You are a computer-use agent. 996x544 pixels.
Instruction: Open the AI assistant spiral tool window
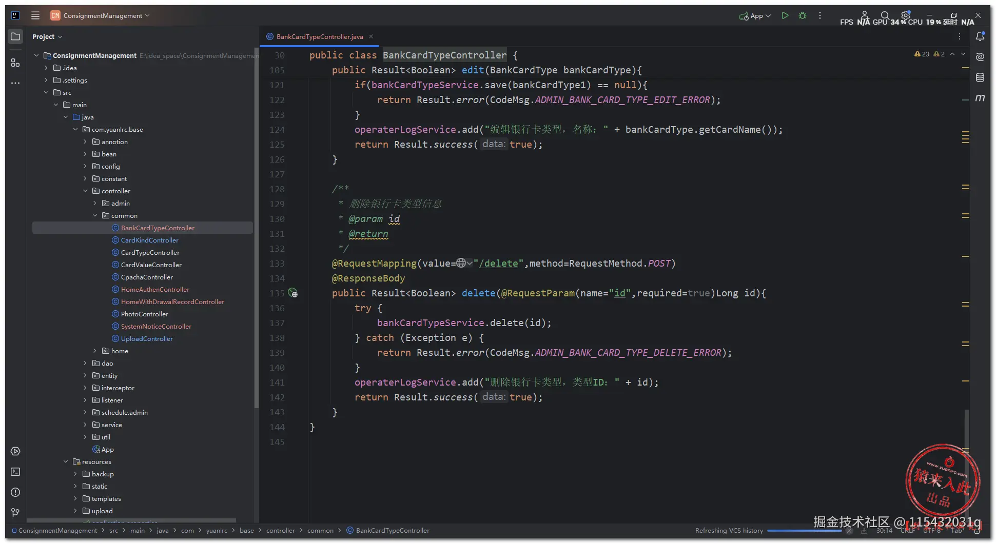(x=980, y=57)
